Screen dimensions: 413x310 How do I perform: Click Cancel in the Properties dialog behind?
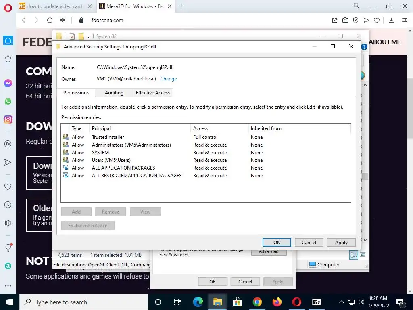click(245, 281)
